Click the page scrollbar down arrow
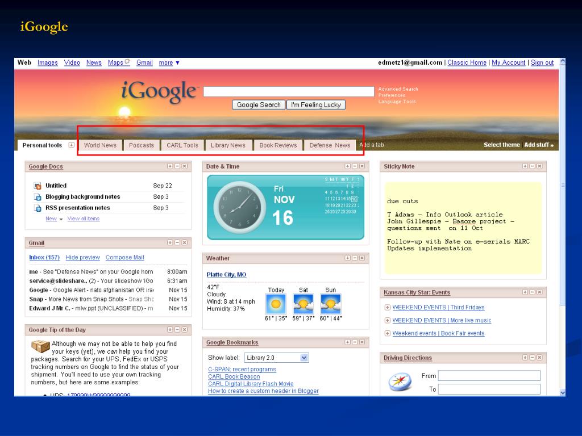The width and height of the screenshot is (582, 436). tap(562, 393)
